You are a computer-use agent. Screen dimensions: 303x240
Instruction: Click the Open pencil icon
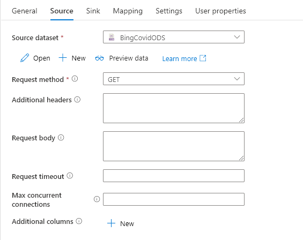click(25, 58)
